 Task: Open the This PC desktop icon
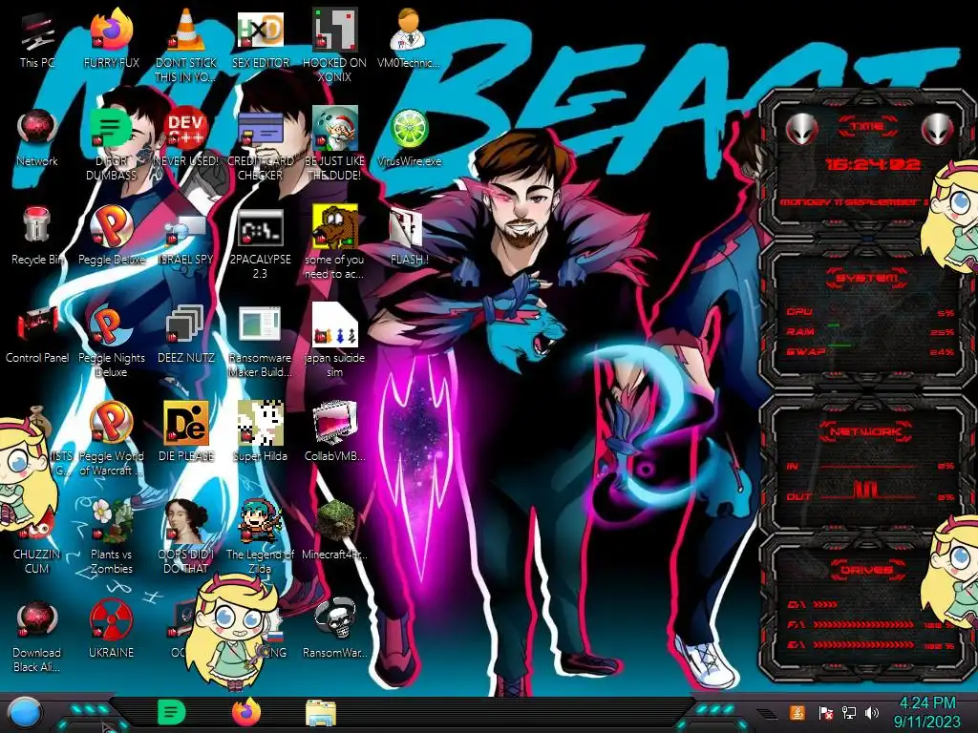[37, 40]
